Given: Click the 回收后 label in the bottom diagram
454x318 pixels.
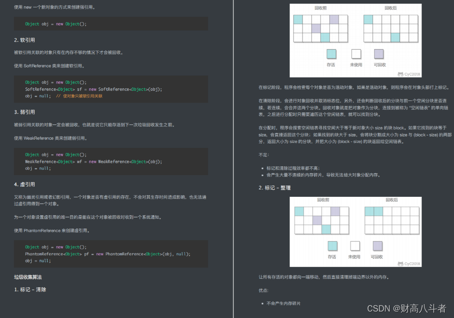Looking at the screenshot, I should pyautogui.click(x=392, y=200).
